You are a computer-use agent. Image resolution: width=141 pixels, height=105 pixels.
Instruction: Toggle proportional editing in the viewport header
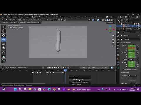click(65, 20)
